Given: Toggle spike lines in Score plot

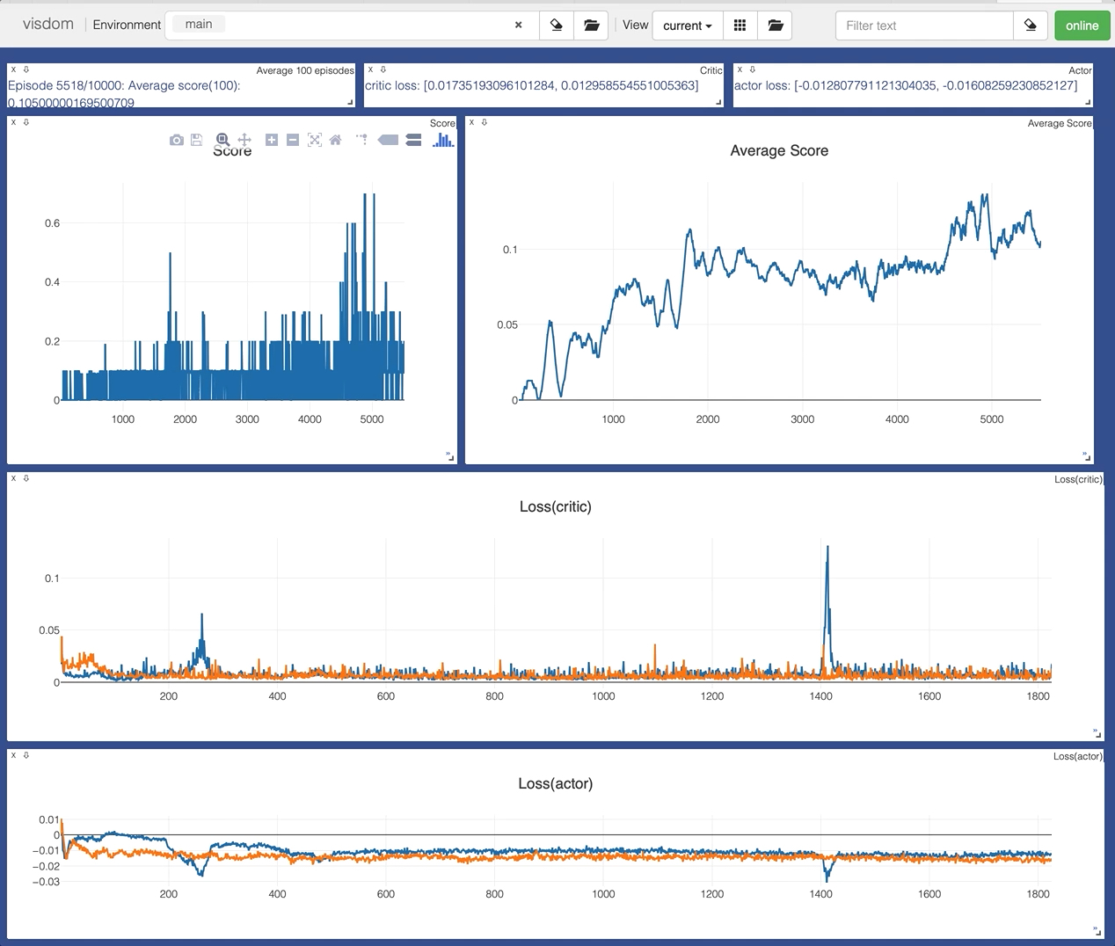Looking at the screenshot, I should (x=361, y=140).
